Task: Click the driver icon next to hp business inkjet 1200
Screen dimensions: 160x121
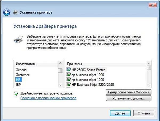Action: 69,80
